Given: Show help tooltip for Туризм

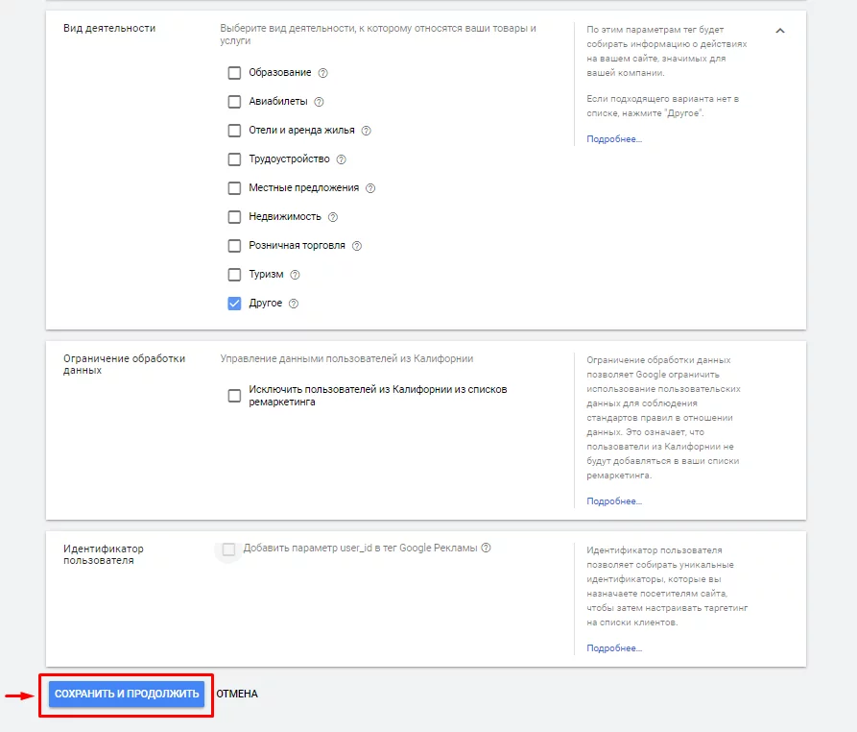Looking at the screenshot, I should [x=296, y=275].
